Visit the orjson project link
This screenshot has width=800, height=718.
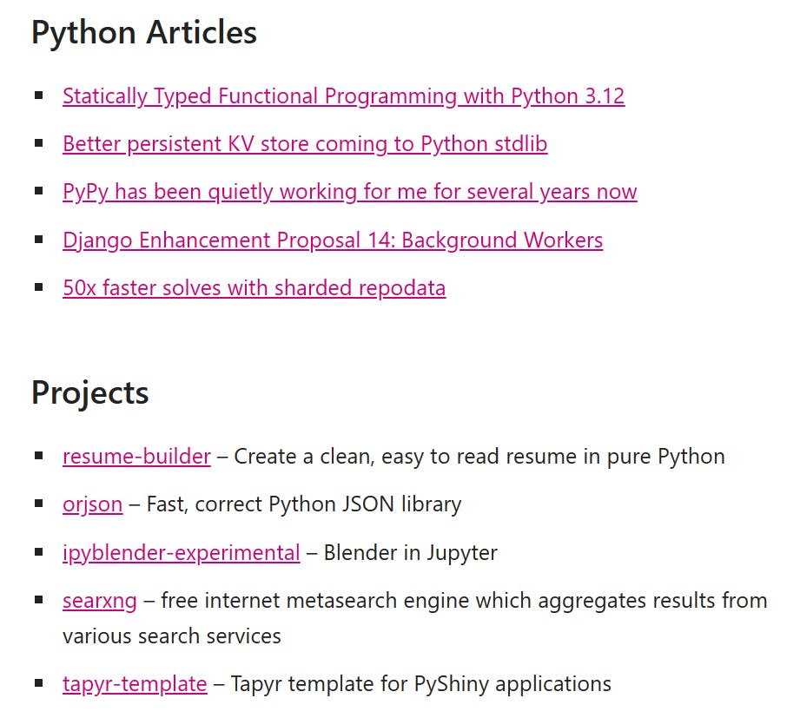coord(93,504)
